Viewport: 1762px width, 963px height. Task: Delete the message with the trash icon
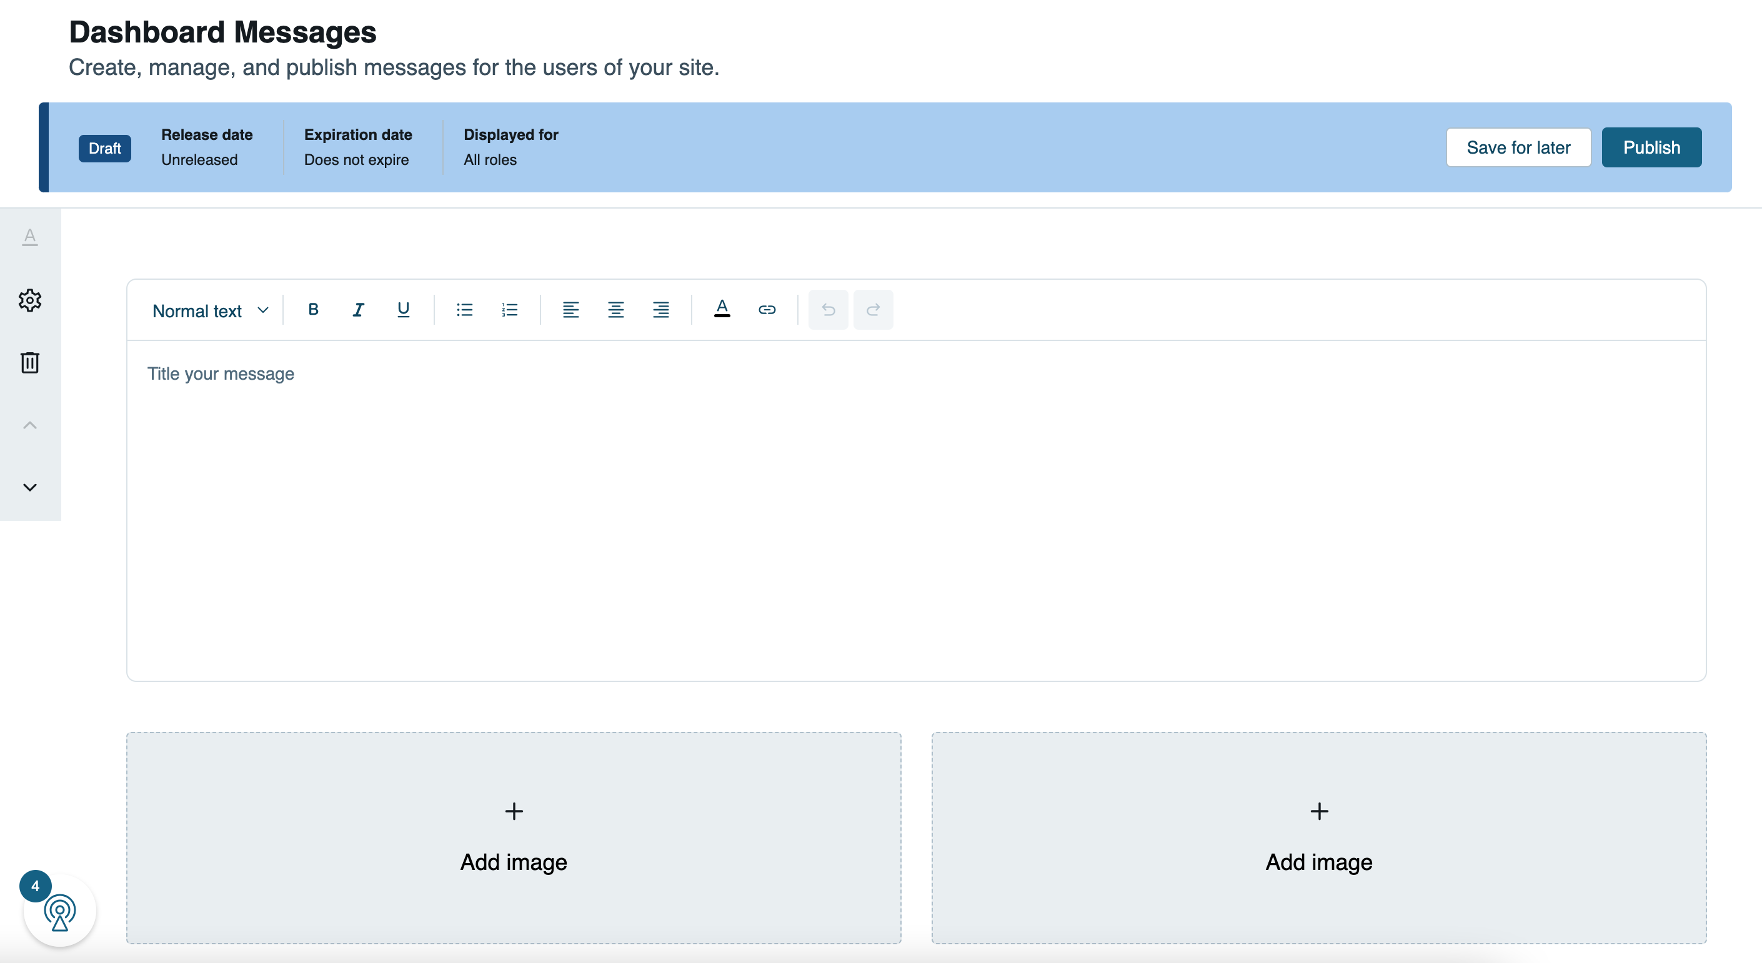[30, 363]
